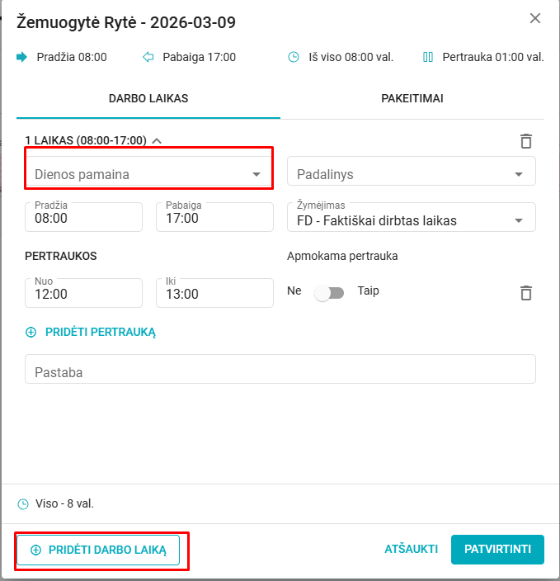Collapse the 1 LAIKAS (08:00-17:00) section
The image size is (560, 581).
(x=157, y=141)
